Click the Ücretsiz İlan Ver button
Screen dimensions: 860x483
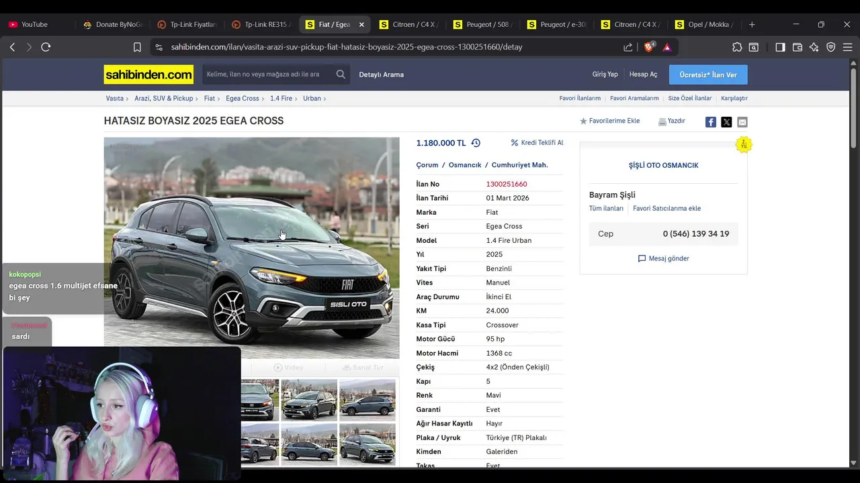[708, 74]
